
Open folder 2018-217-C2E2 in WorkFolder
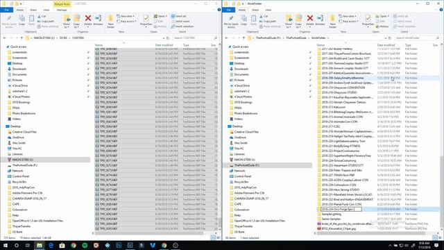331,126
